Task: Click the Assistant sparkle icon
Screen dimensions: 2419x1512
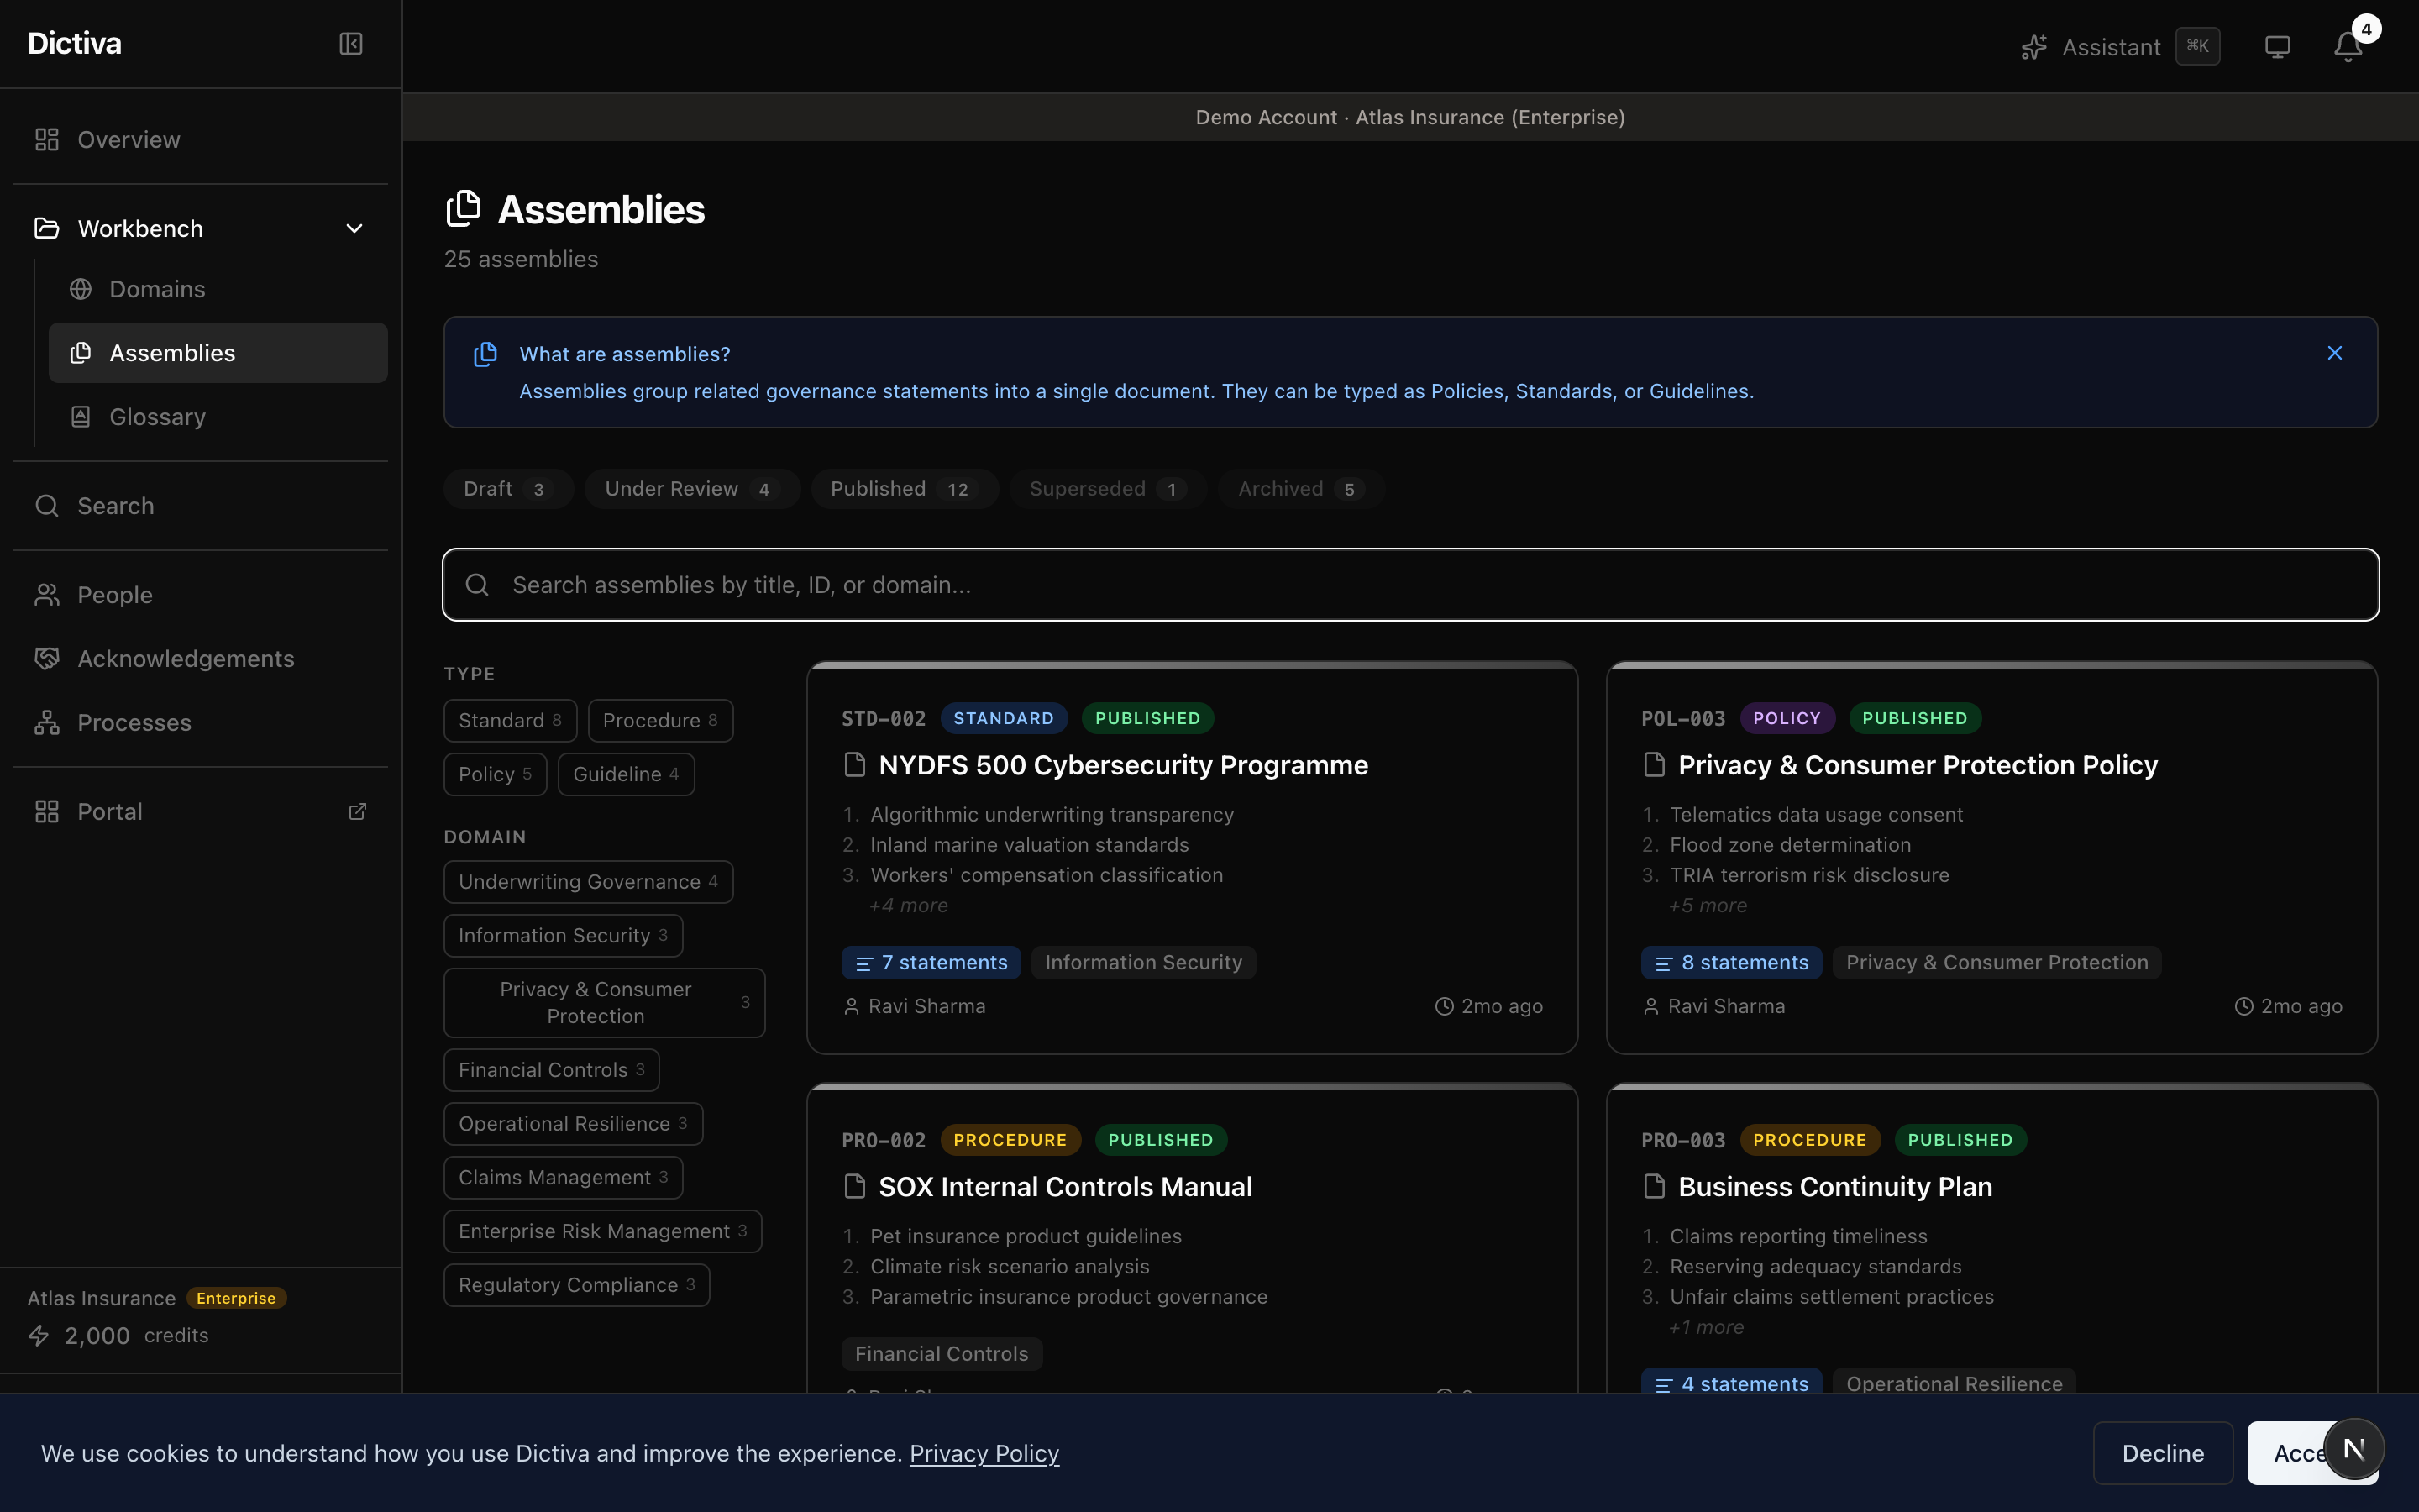Action: tap(2033, 47)
